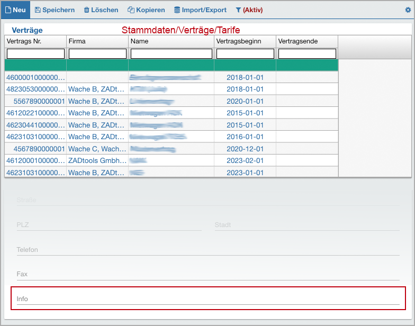Image resolution: width=415 pixels, height=326 pixels.
Task: Delete entry with the Löschen trash icon
Action: click(101, 10)
